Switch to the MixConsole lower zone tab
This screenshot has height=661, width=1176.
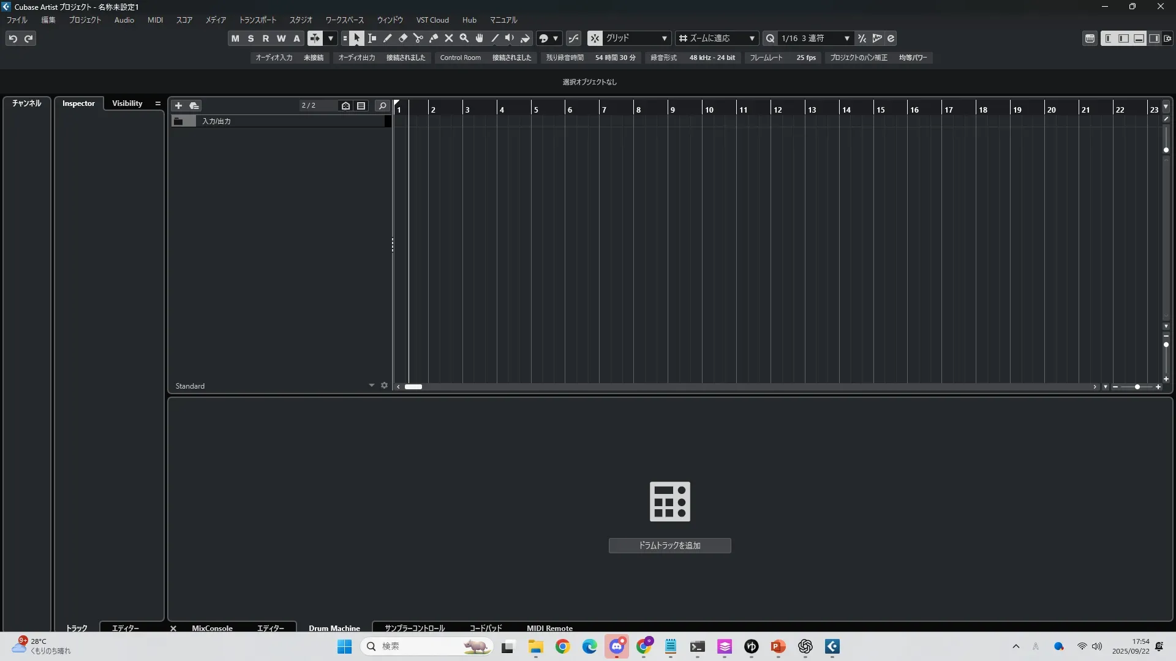coord(212,628)
